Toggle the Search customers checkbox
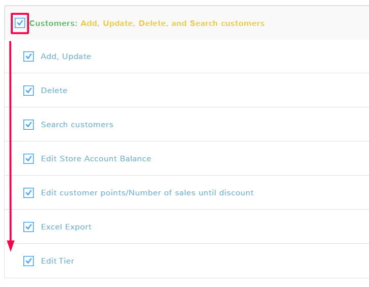The height and width of the screenshot is (287, 369). (x=29, y=125)
